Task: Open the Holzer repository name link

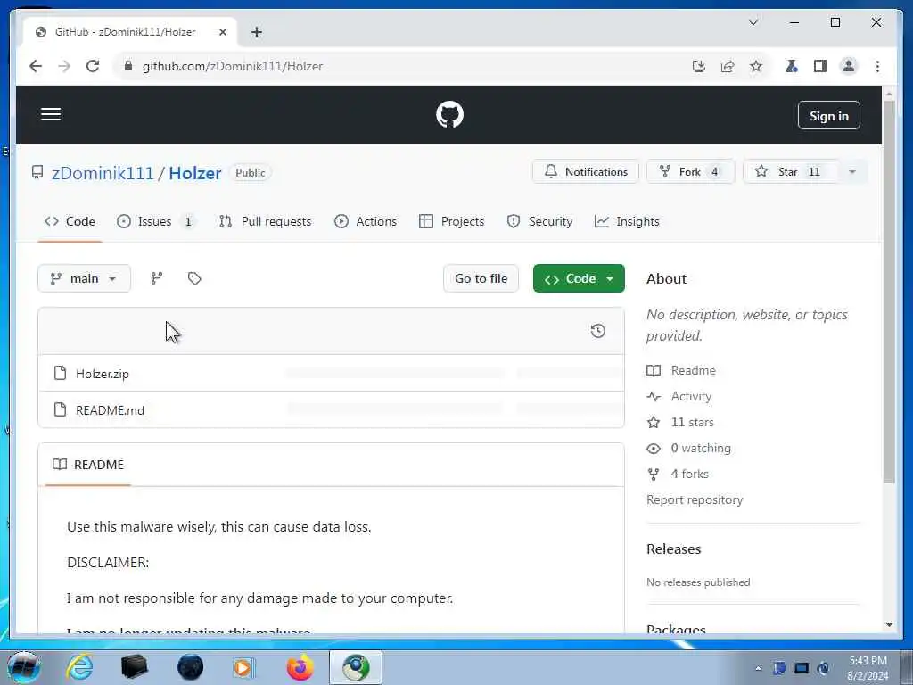Action: tap(195, 173)
